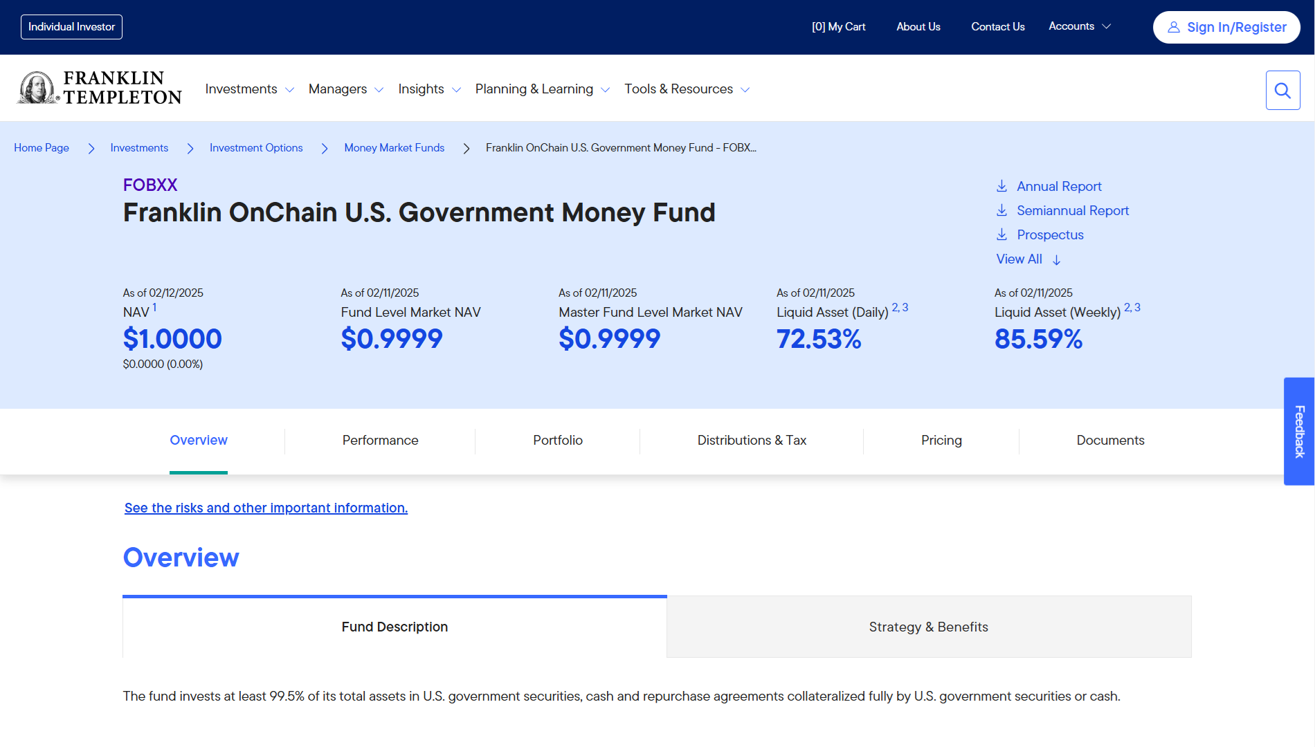Click the Prospectus download icon

coord(1001,234)
